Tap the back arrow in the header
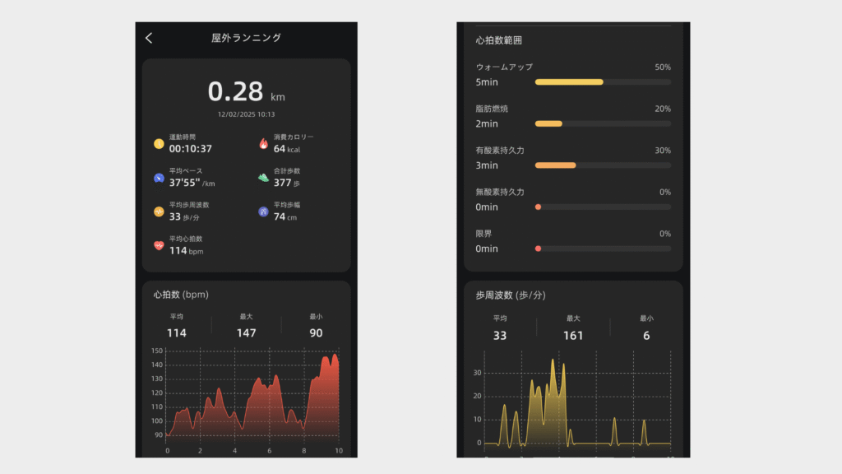 point(149,38)
